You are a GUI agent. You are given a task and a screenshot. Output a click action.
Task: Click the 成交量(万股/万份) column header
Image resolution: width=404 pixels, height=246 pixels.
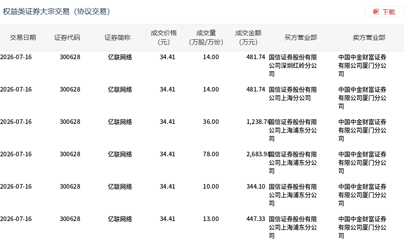(x=206, y=37)
